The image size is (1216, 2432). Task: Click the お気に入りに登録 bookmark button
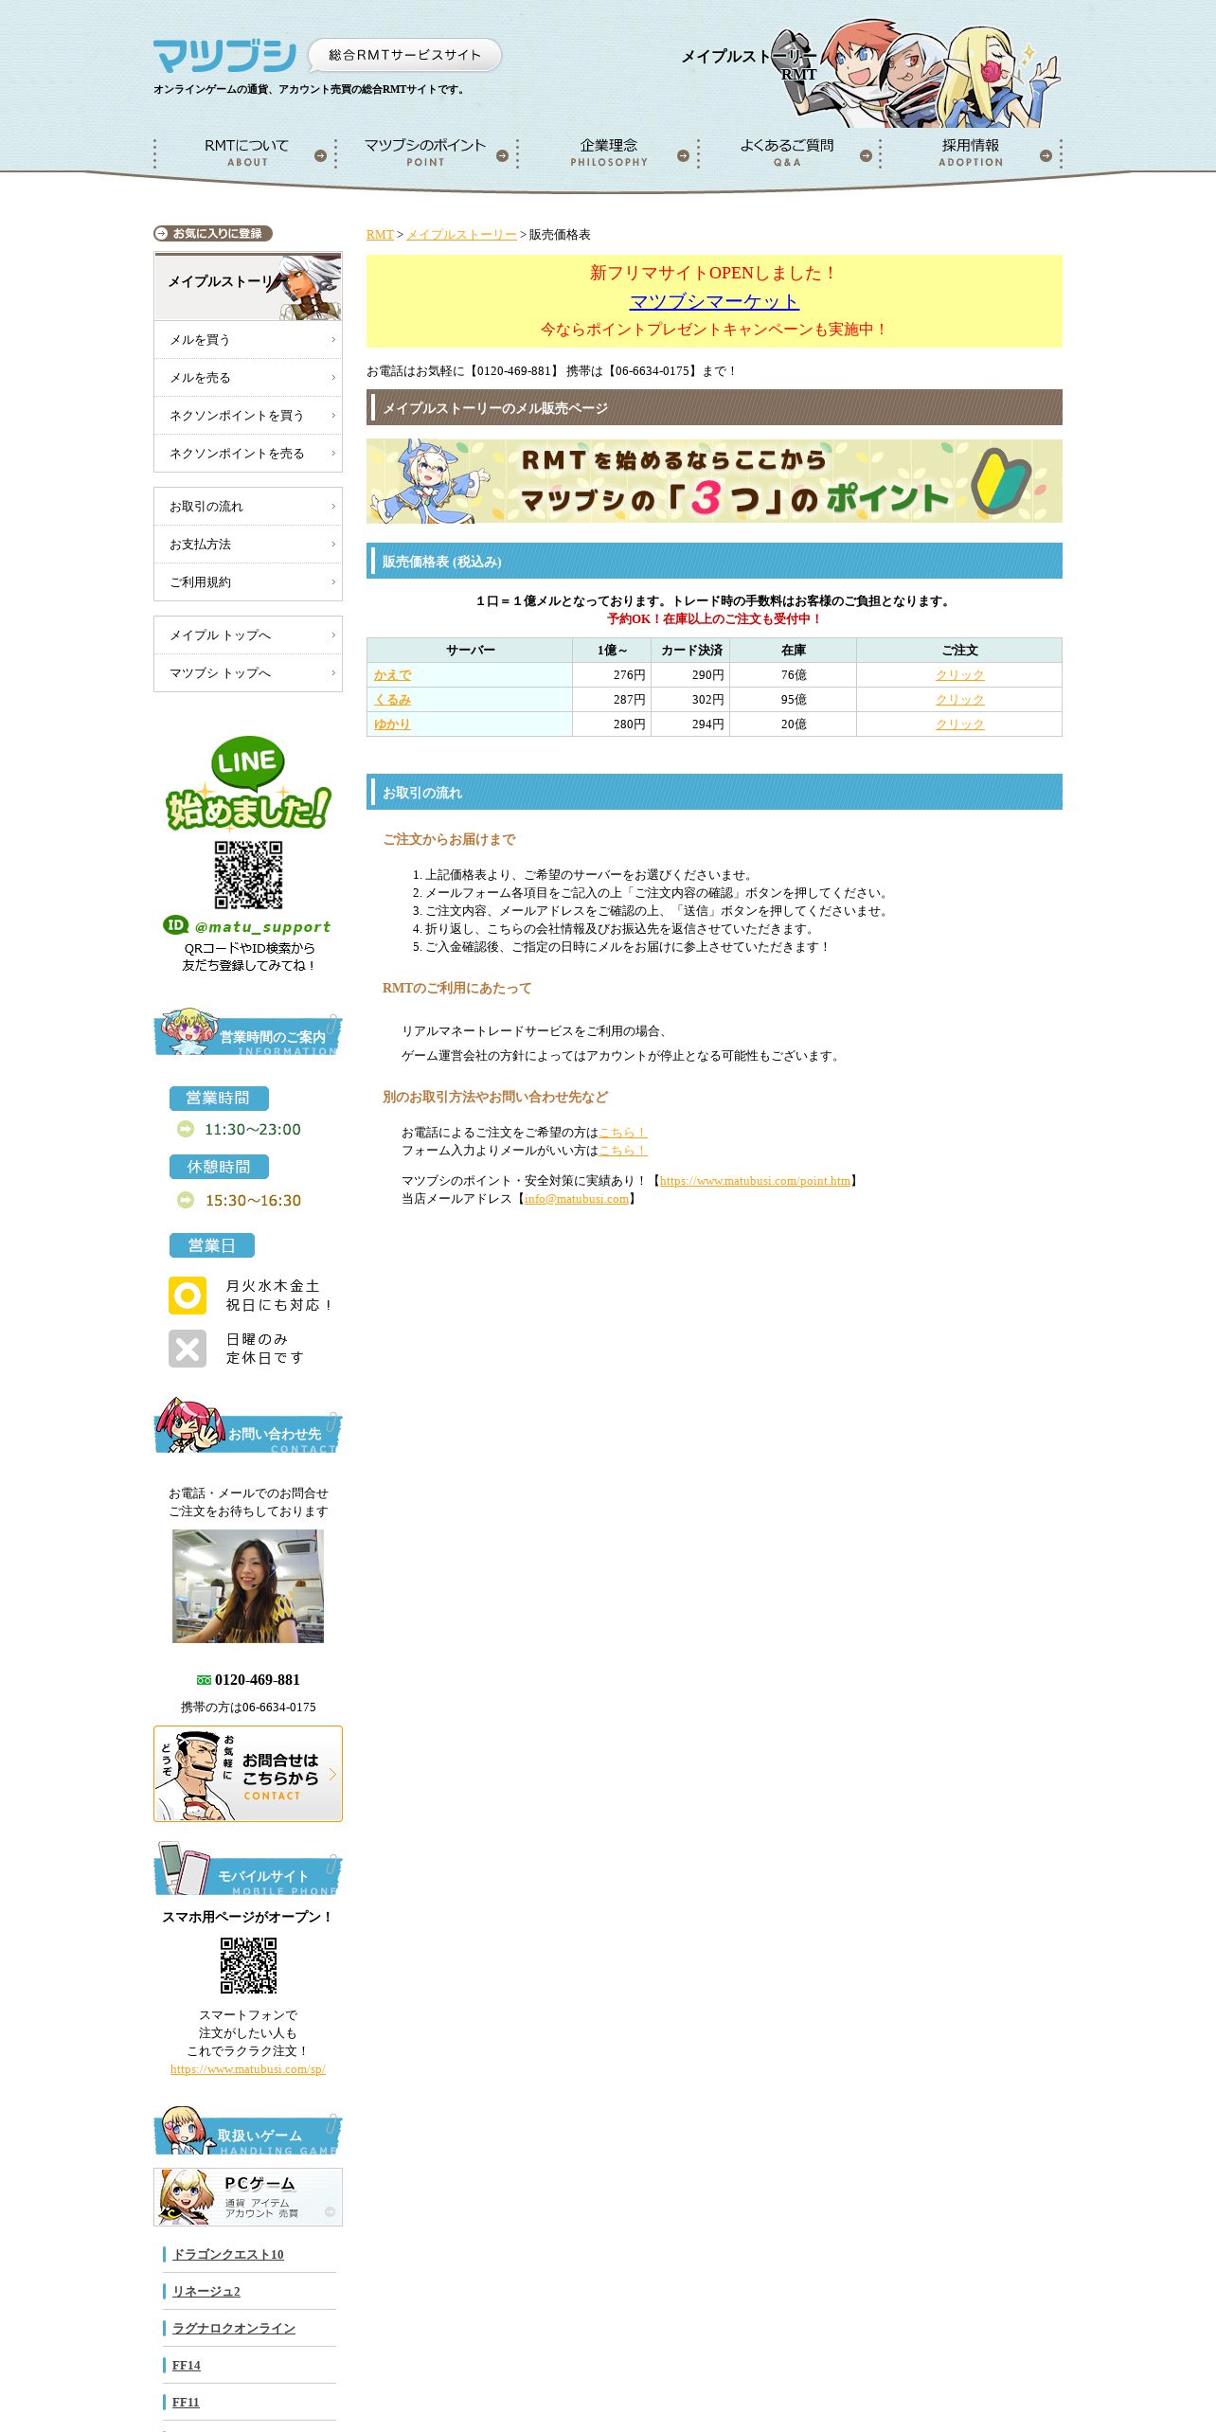click(213, 233)
